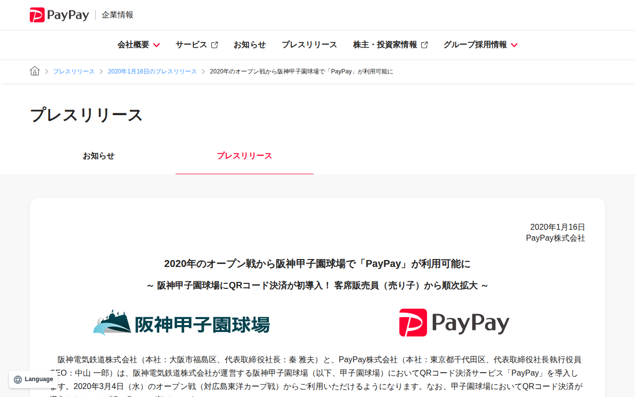635x397 pixels.
Task: Click the 2020年1月16日 date text
Action: (x=558, y=227)
